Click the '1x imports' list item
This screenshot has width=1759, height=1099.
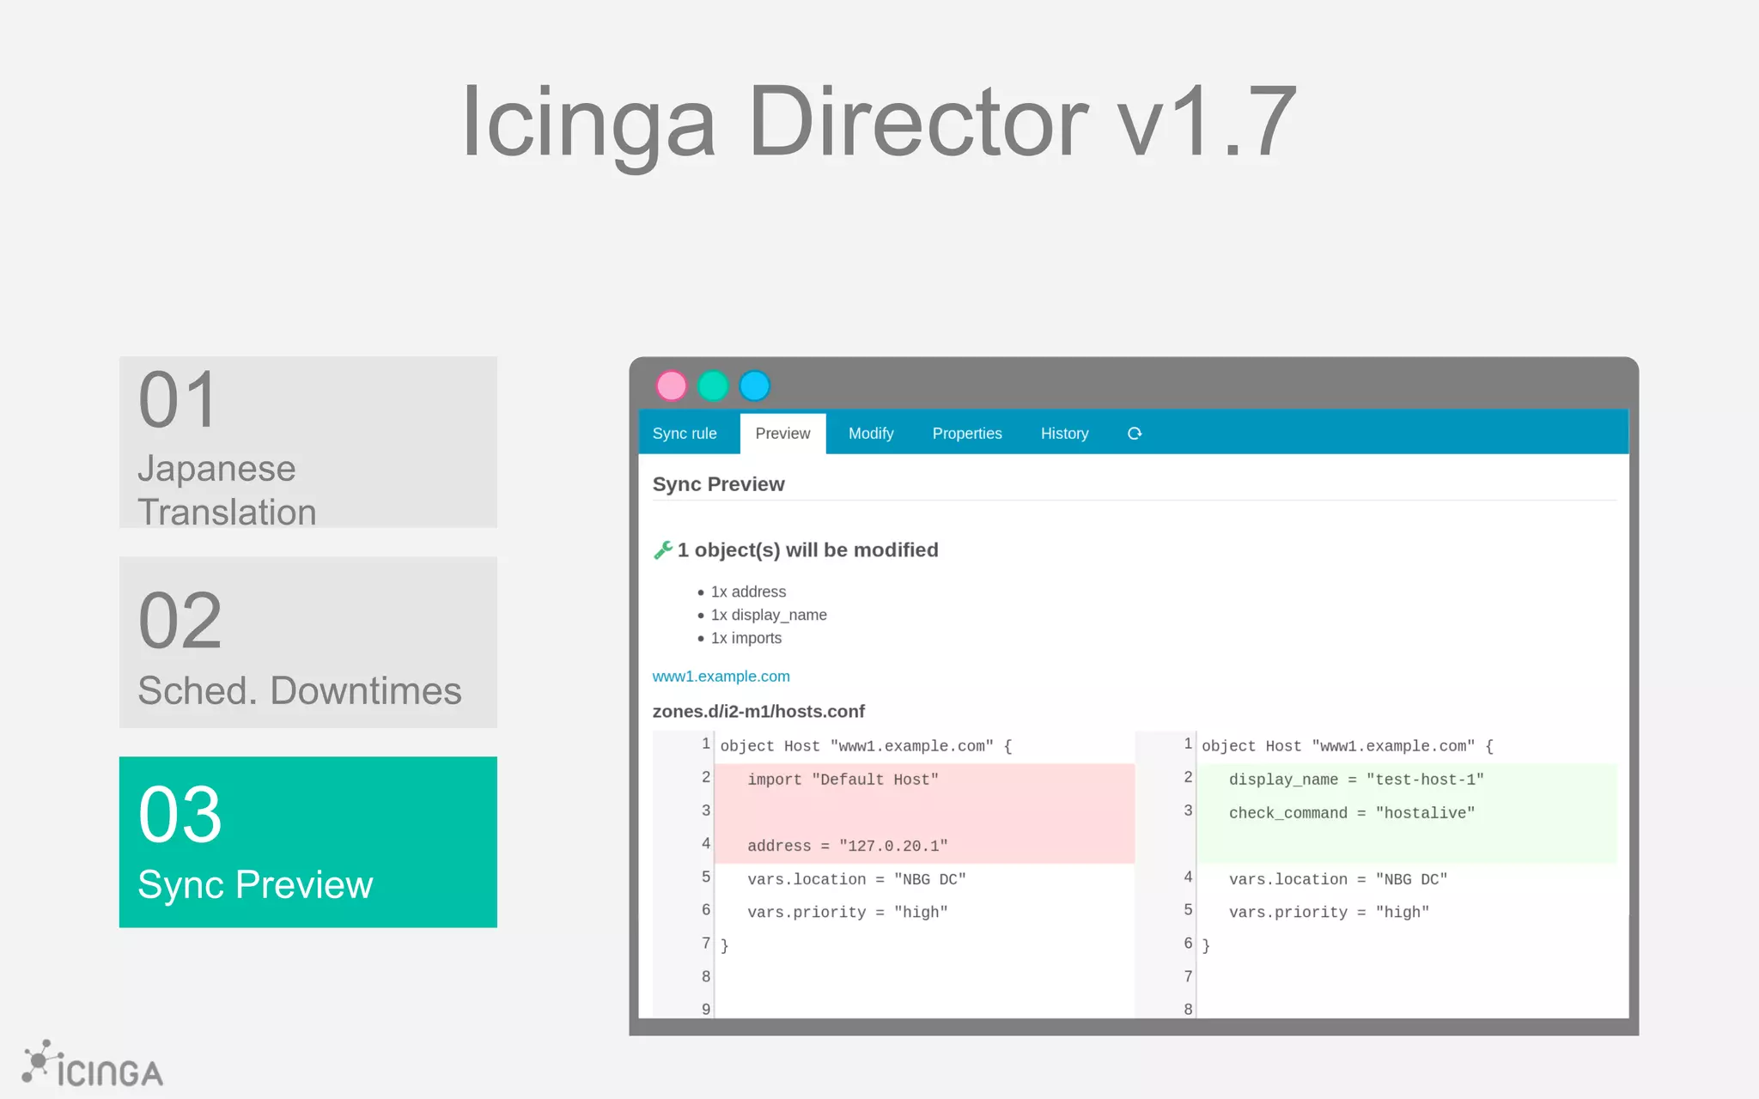[746, 638]
